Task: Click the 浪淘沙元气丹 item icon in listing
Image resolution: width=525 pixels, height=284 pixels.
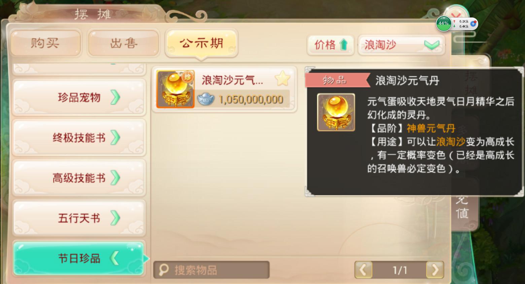Action: [x=175, y=89]
